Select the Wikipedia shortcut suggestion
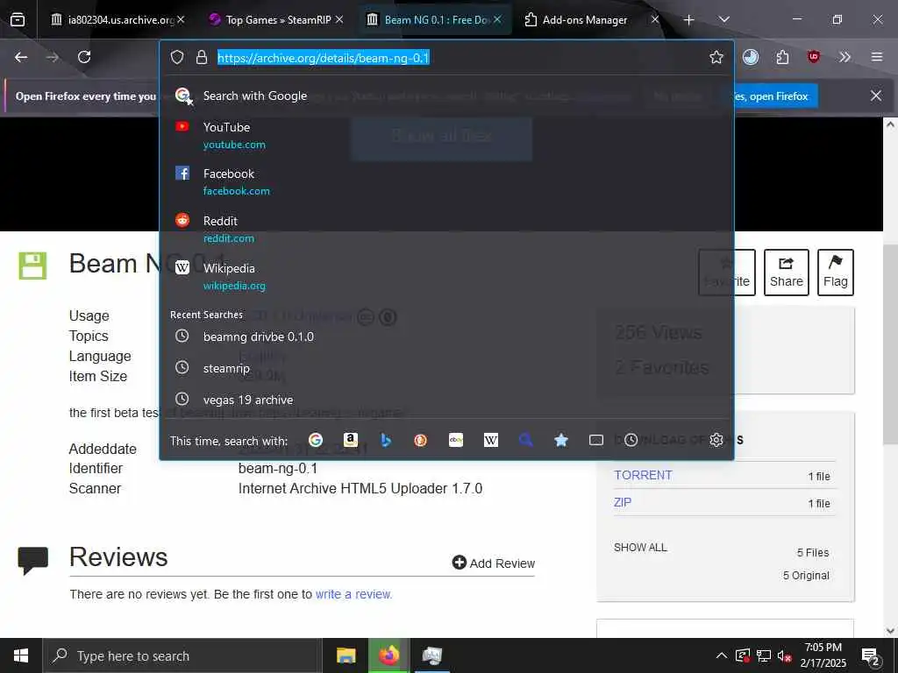The image size is (898, 673). point(446,276)
